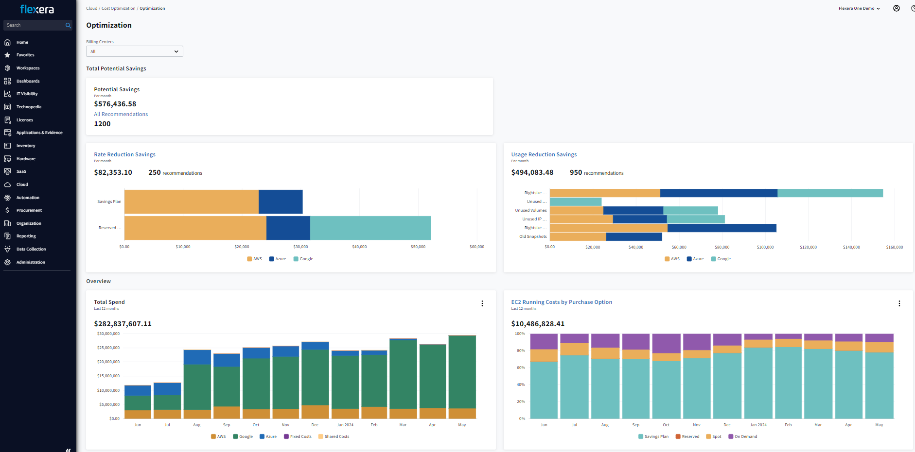
Task: Expand the Flexera One Demo org dropdown
Action: [x=859, y=8]
